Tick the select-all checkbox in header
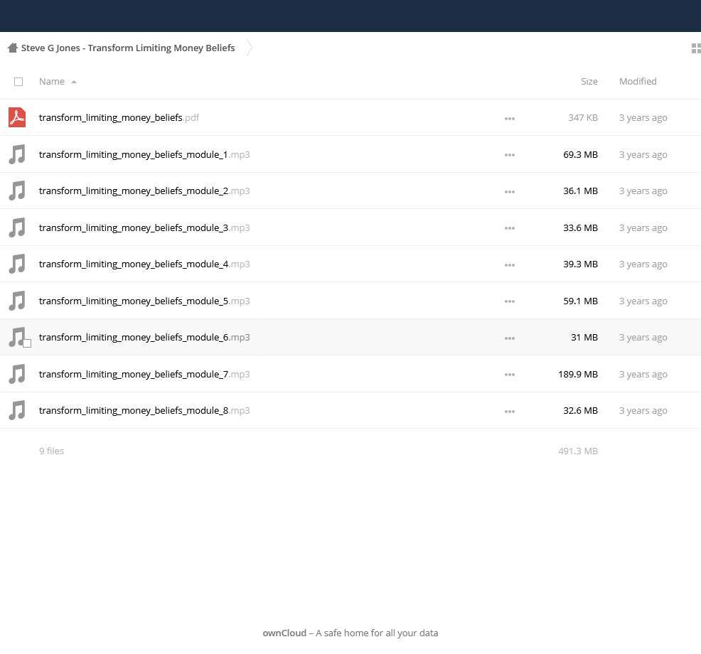Viewport: 701px width, 654px height. point(18,82)
